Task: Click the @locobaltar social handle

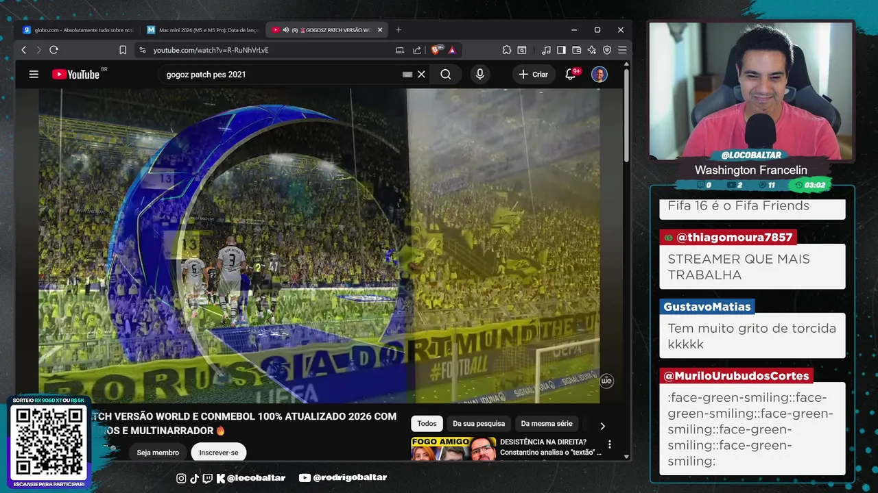Action: pos(255,478)
